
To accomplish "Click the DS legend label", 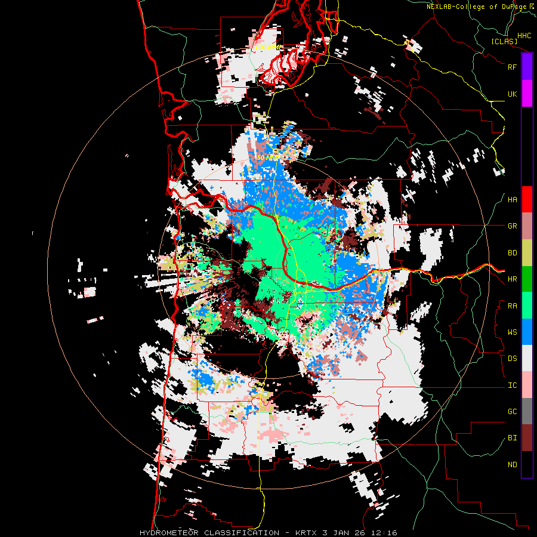I will coord(512,358).
